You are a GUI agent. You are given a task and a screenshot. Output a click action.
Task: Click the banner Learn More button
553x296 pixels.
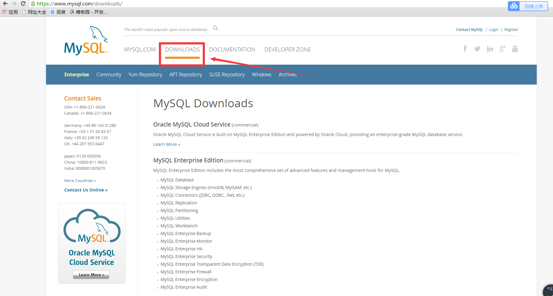[91, 275]
